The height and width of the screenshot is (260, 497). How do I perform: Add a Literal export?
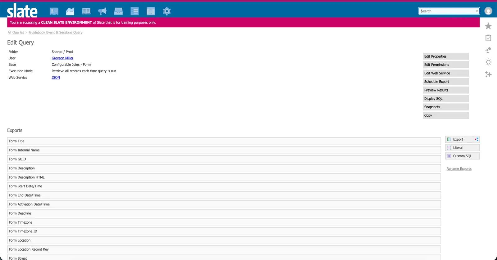point(462,148)
